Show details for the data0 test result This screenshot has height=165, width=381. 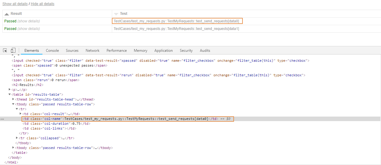tap(29, 21)
